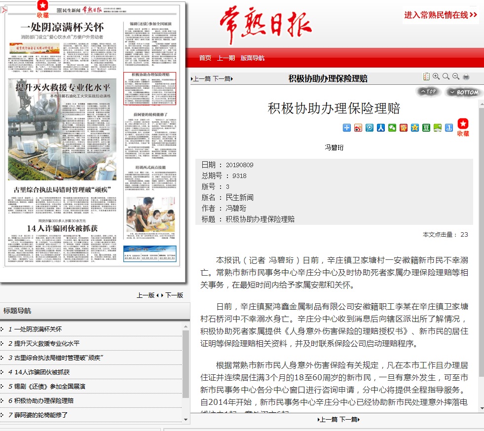Share article to Renren

(x=381, y=128)
